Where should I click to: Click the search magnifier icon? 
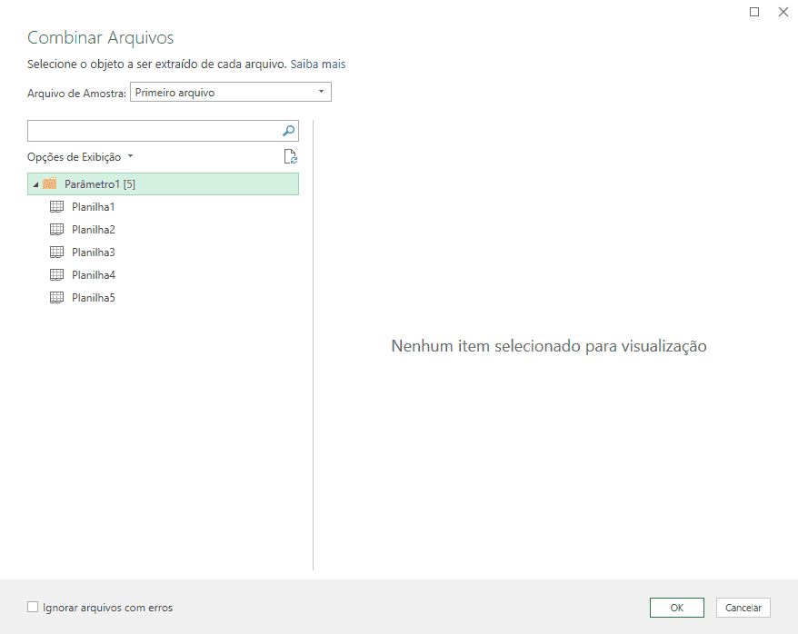tap(288, 131)
